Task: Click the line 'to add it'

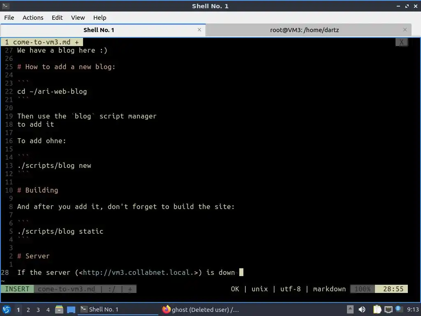Action: tap(36, 124)
